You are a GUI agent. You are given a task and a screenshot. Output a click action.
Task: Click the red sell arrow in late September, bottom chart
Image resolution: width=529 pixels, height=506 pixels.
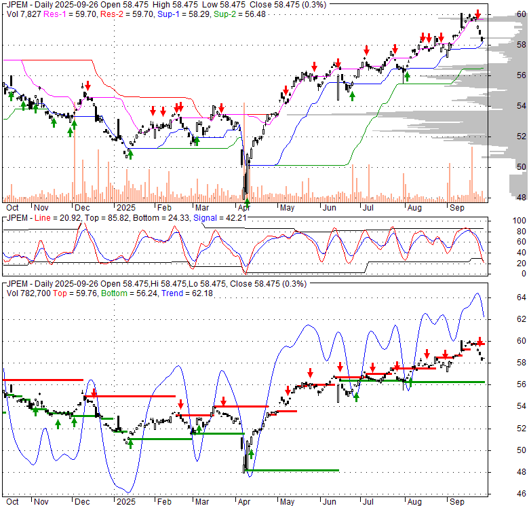click(479, 342)
